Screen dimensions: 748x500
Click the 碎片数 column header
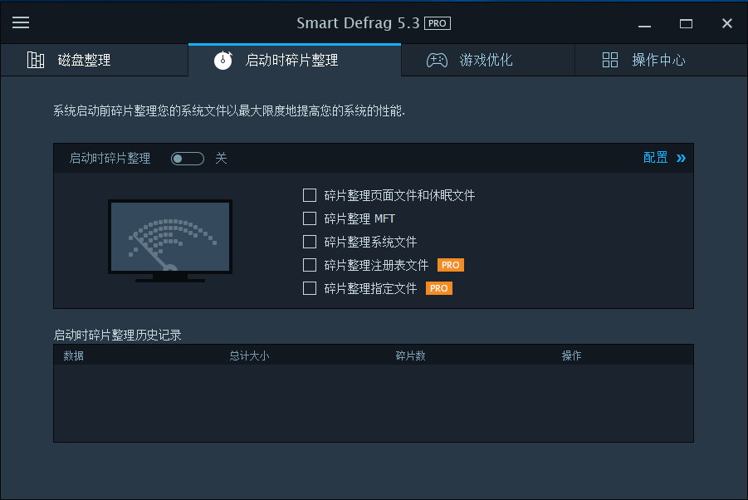[410, 355]
